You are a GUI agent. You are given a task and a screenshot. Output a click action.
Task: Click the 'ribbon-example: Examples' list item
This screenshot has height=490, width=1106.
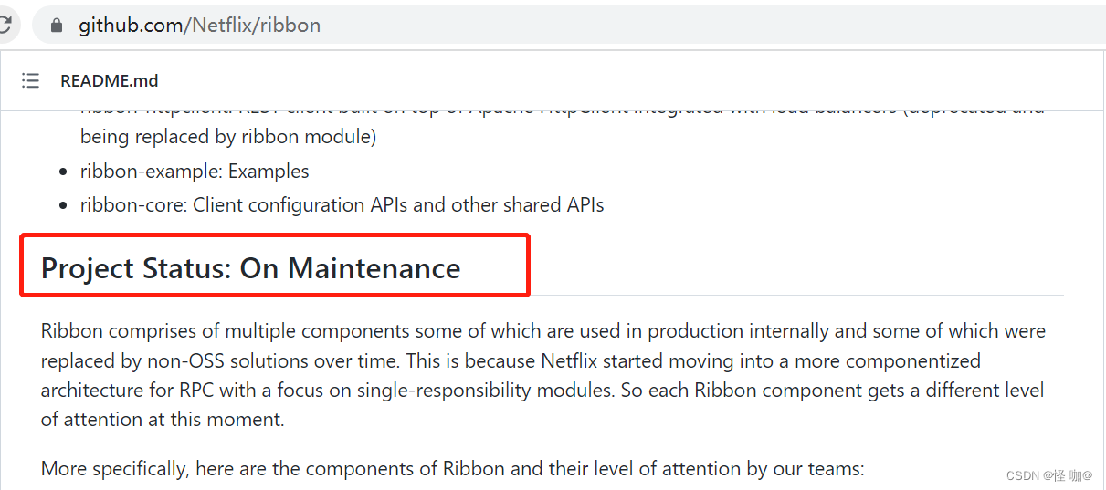pyautogui.click(x=195, y=171)
